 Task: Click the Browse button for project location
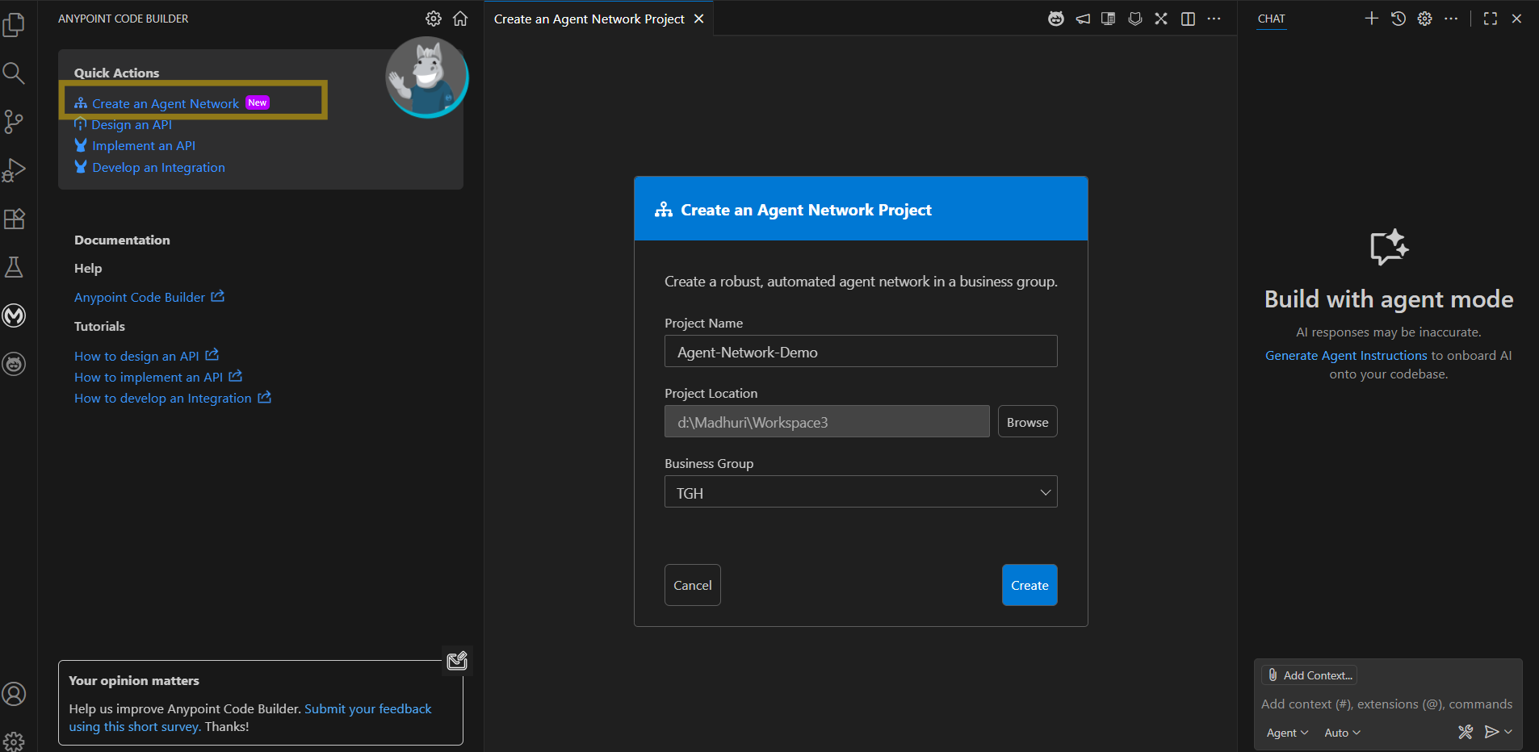coord(1027,422)
